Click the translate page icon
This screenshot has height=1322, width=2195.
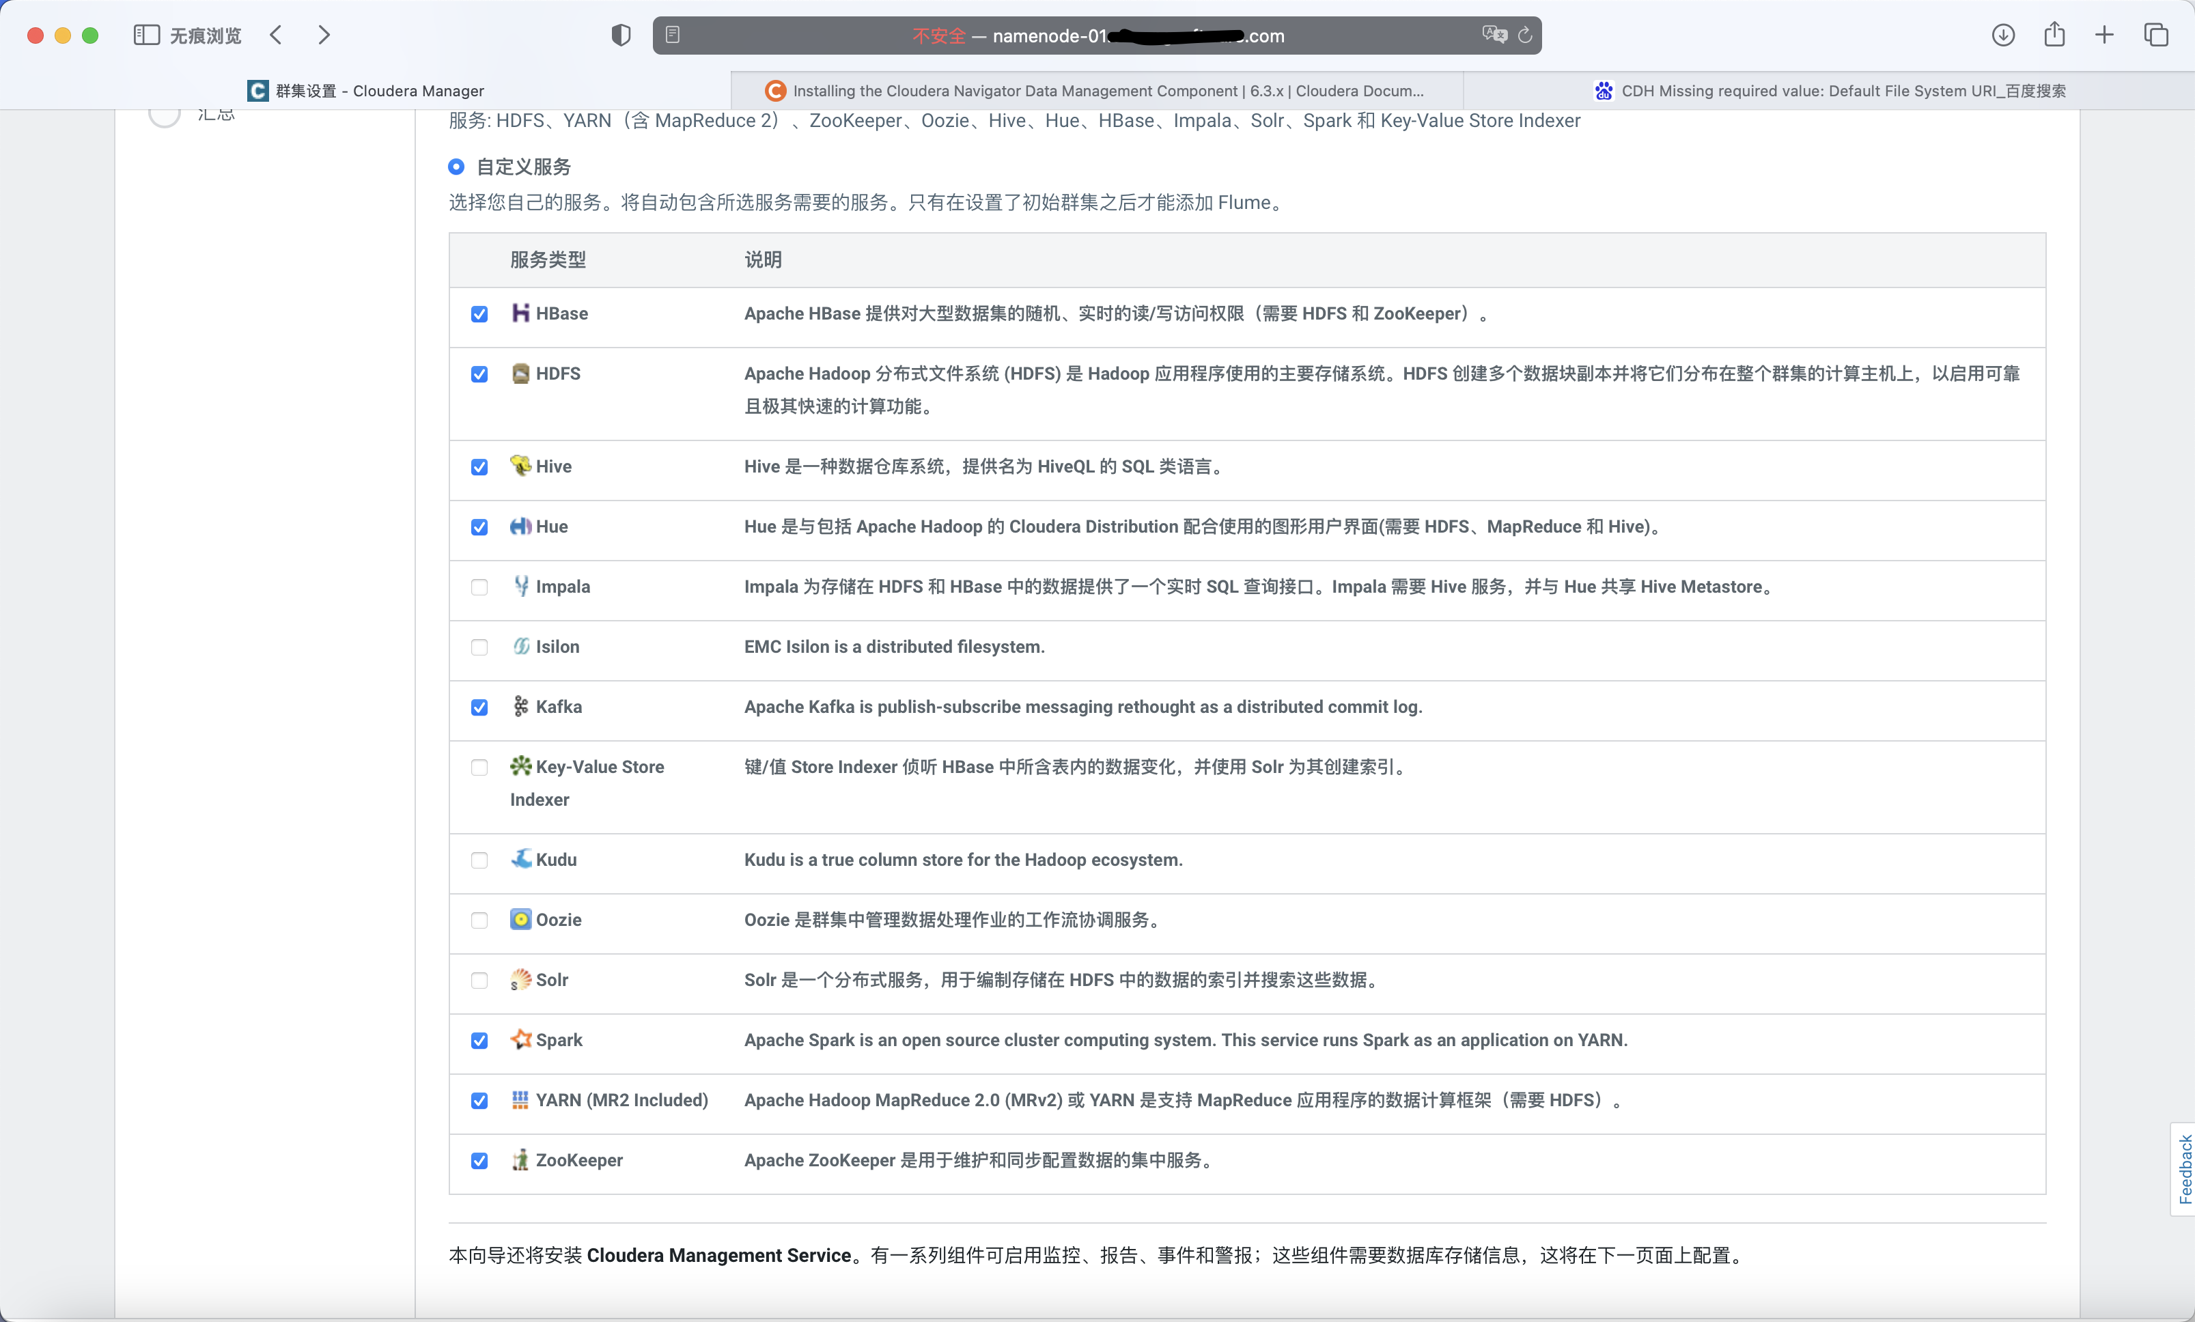[x=1494, y=35]
